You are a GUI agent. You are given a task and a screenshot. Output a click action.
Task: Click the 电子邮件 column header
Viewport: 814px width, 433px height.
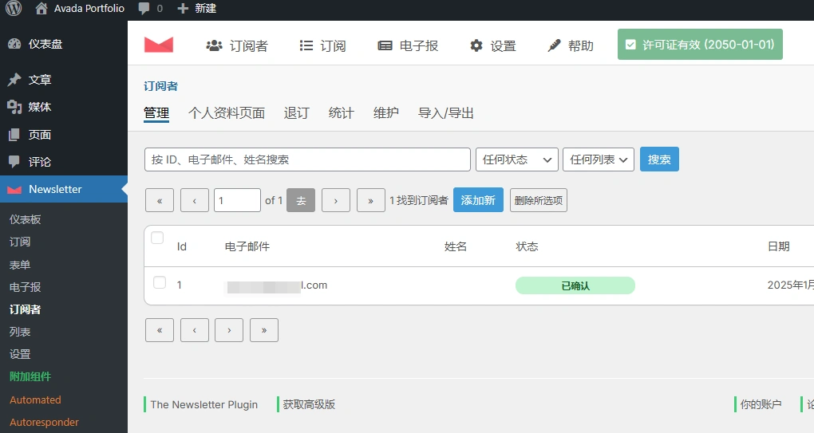[x=247, y=246]
